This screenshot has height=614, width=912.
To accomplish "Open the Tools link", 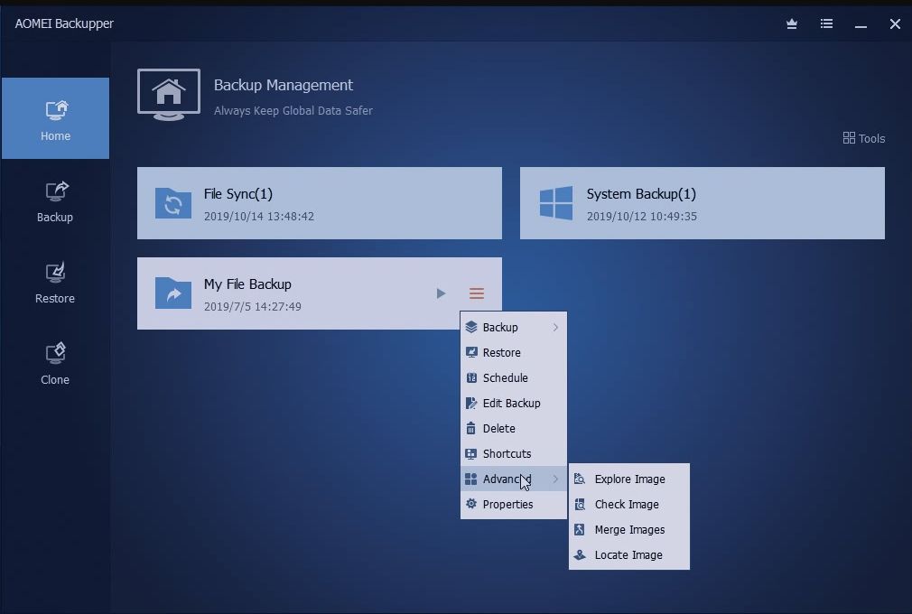I will point(864,138).
